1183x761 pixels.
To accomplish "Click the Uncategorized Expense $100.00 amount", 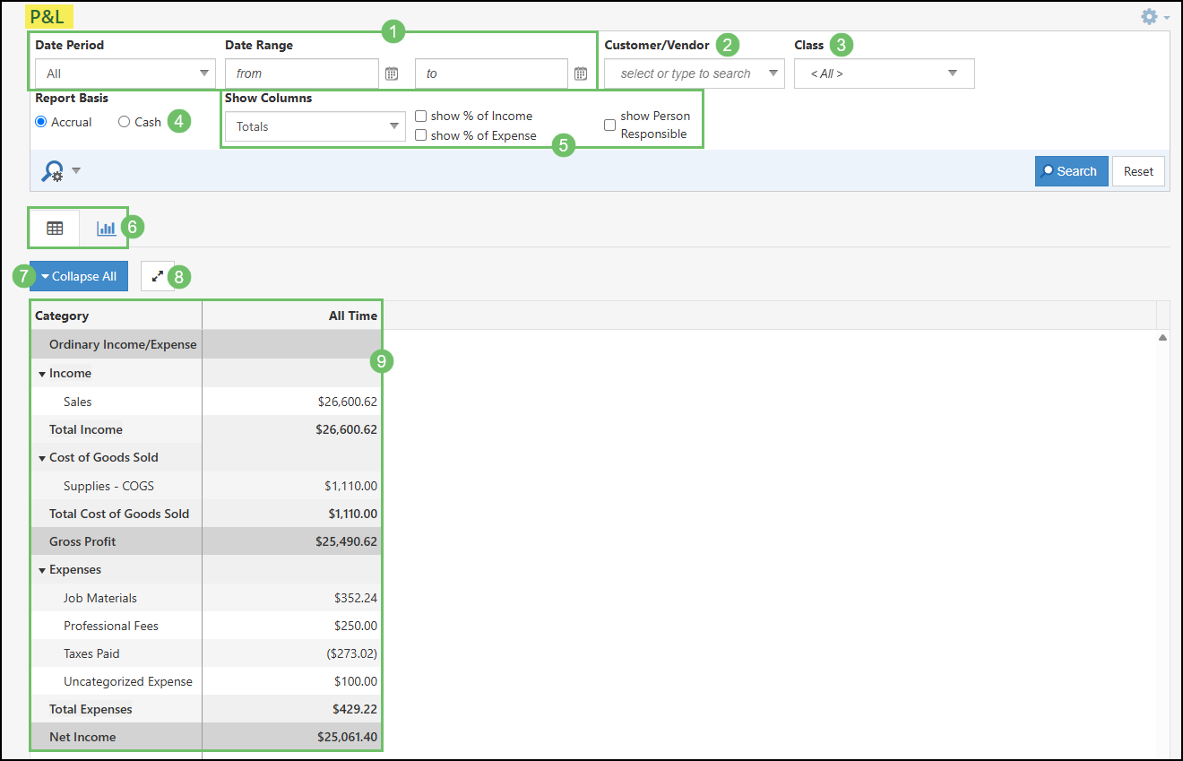I will coord(355,681).
